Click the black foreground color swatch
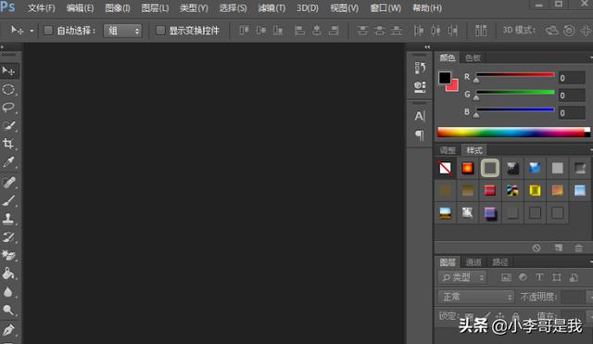This screenshot has height=344, width=593. tap(445, 78)
